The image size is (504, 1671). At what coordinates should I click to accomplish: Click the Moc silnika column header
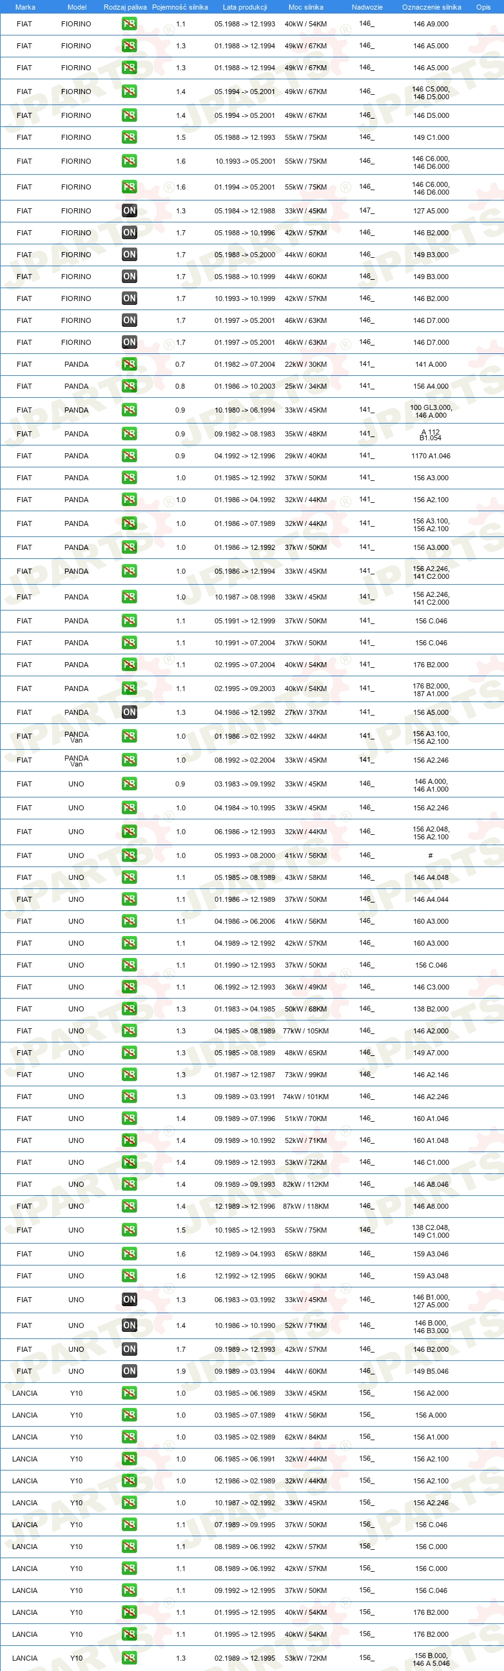(x=305, y=7)
